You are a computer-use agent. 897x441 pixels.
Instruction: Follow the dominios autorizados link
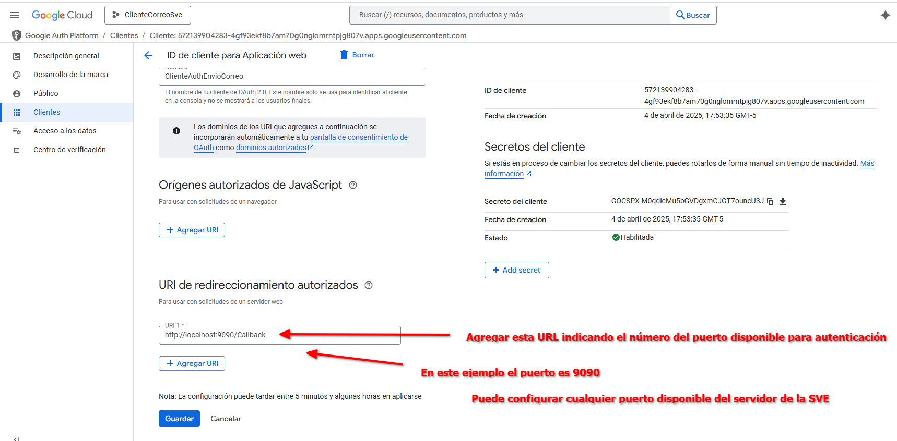(272, 148)
